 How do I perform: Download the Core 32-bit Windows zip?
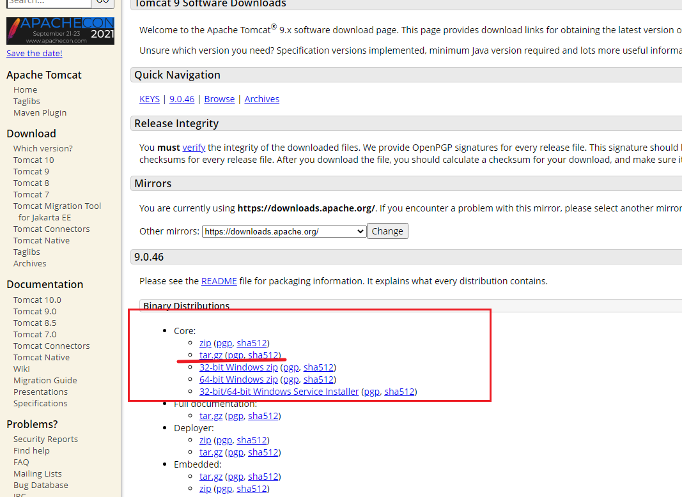pyautogui.click(x=238, y=367)
